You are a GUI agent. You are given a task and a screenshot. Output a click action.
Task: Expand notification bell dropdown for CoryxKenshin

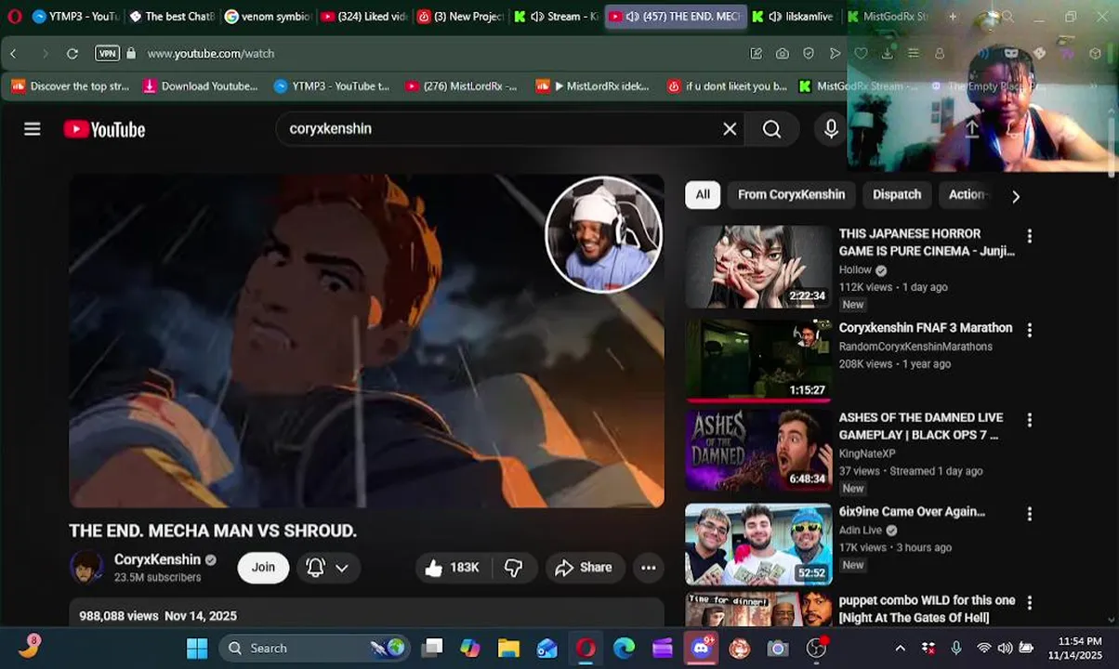click(x=328, y=568)
